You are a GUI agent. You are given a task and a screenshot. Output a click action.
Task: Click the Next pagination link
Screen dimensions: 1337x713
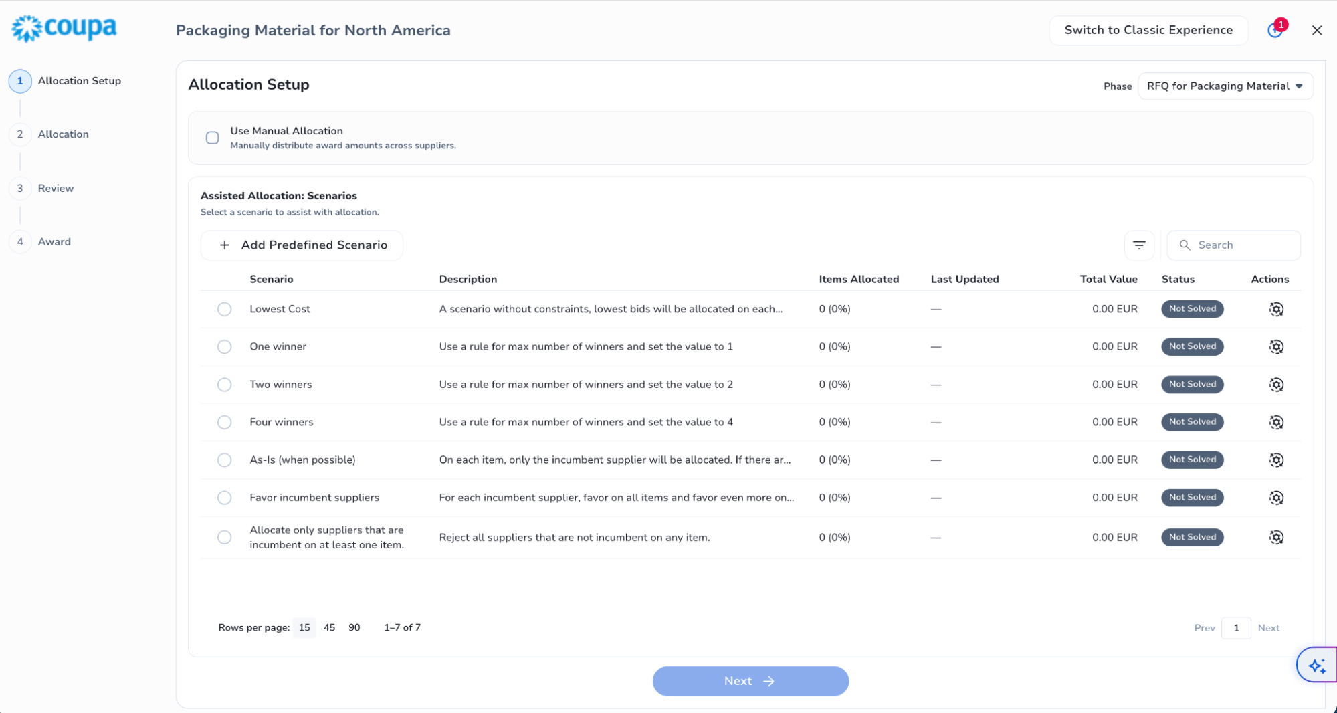coord(1268,628)
